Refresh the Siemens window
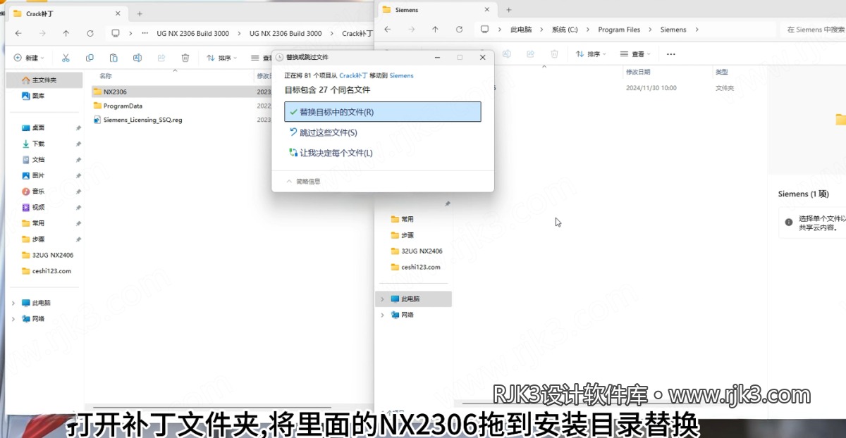 click(x=460, y=30)
